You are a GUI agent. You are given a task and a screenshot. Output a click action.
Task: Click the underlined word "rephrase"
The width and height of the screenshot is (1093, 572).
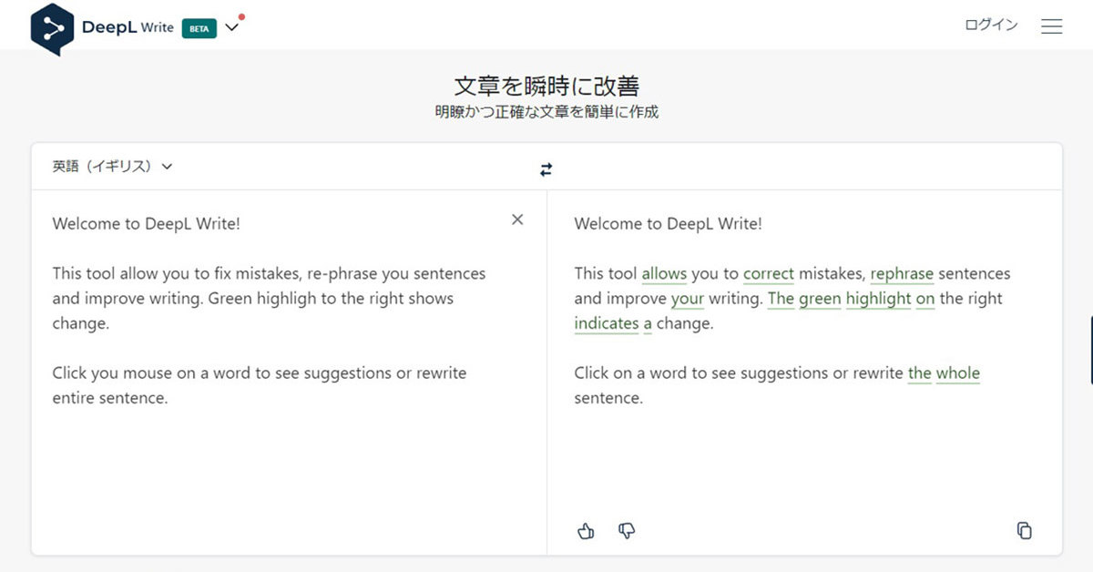coord(902,273)
